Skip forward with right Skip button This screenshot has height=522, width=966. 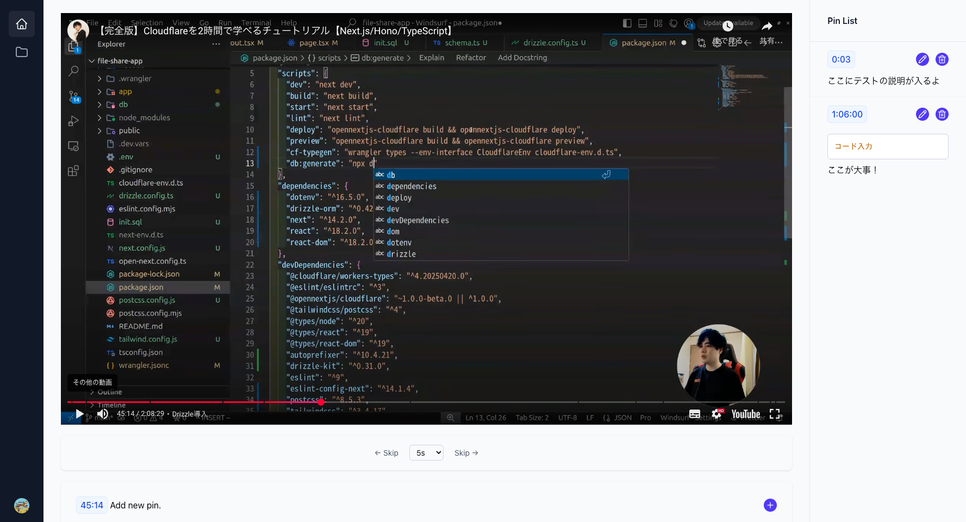[466, 453]
